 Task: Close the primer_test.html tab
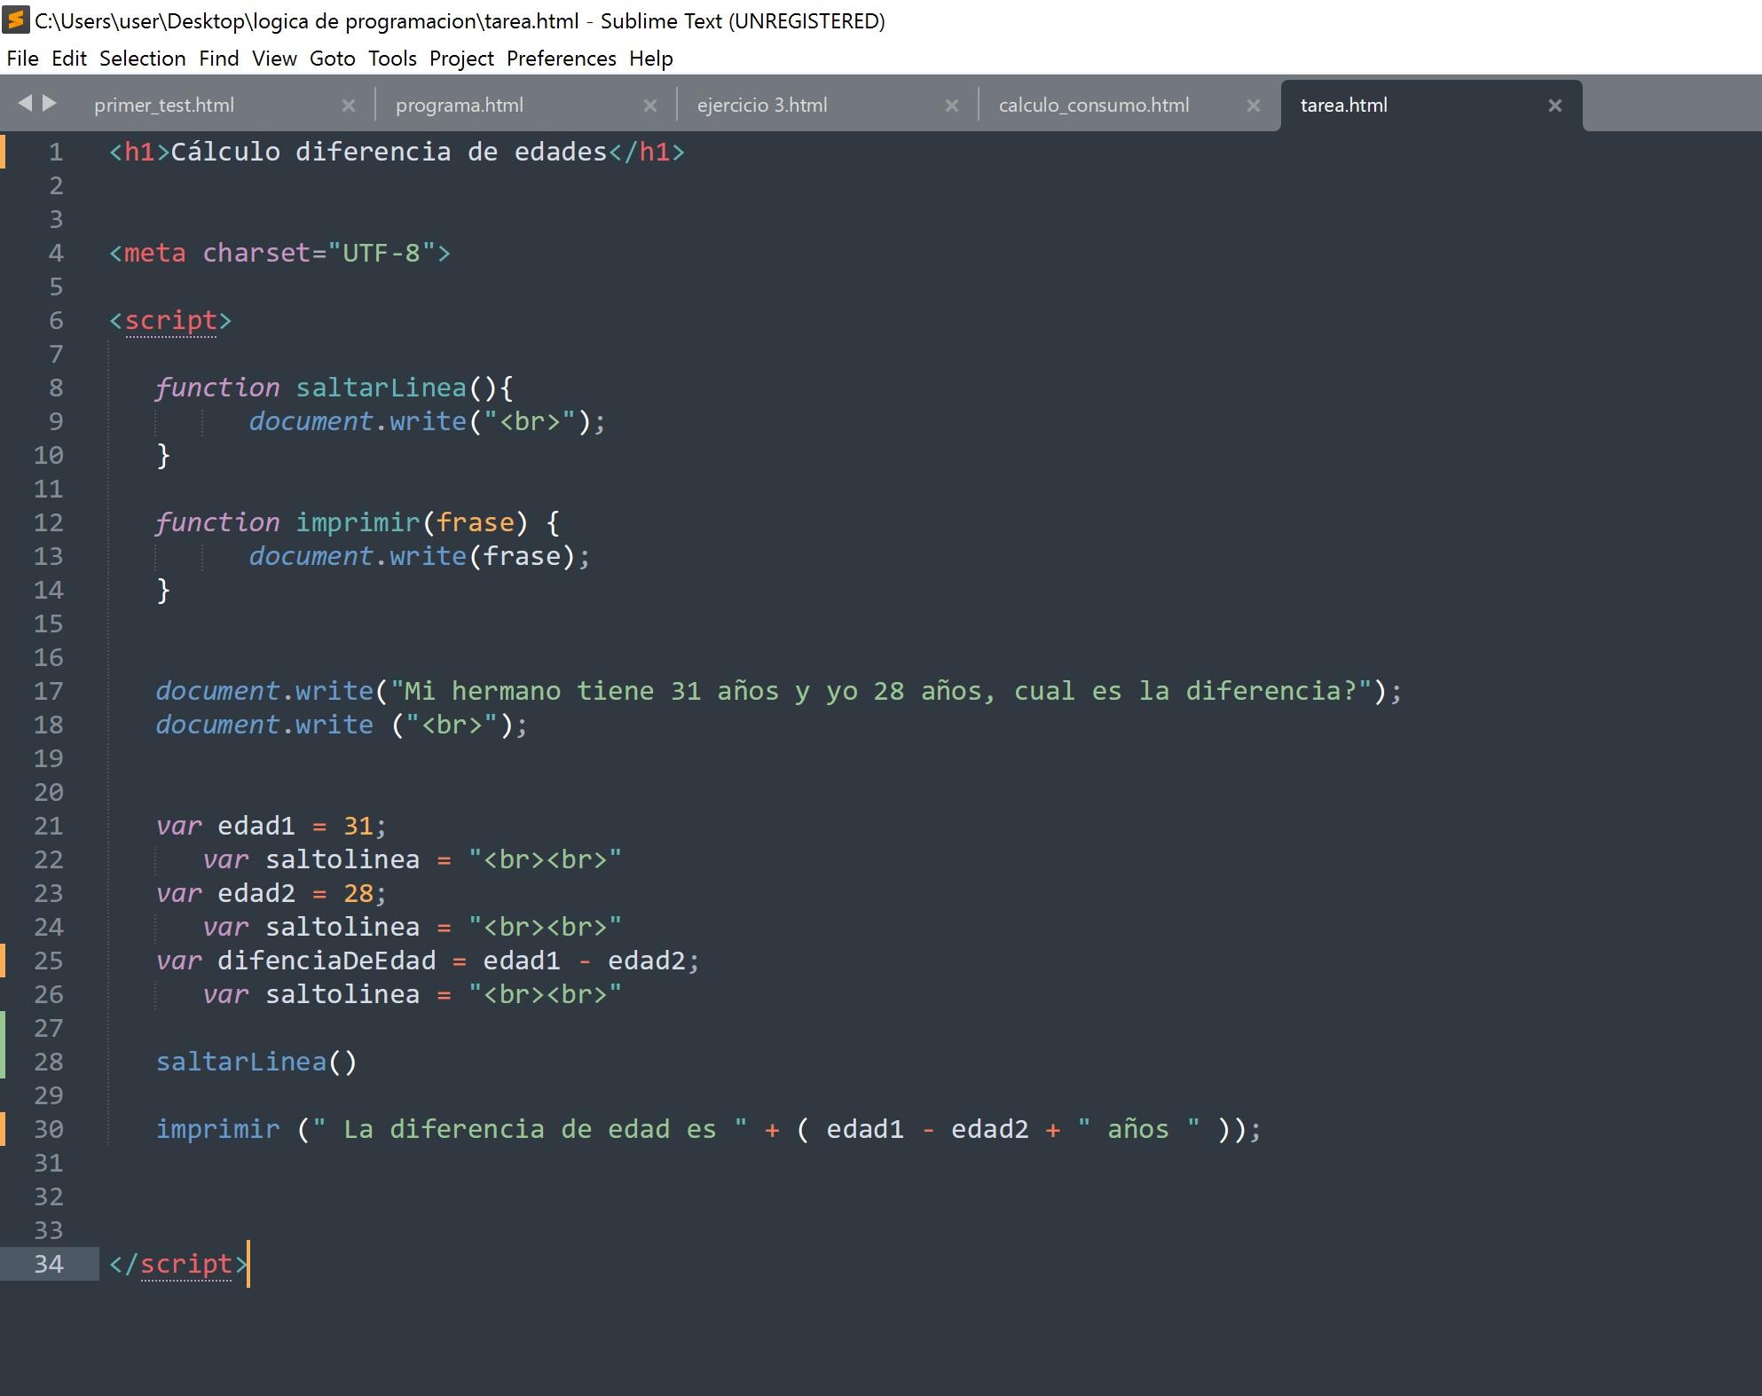(x=349, y=106)
